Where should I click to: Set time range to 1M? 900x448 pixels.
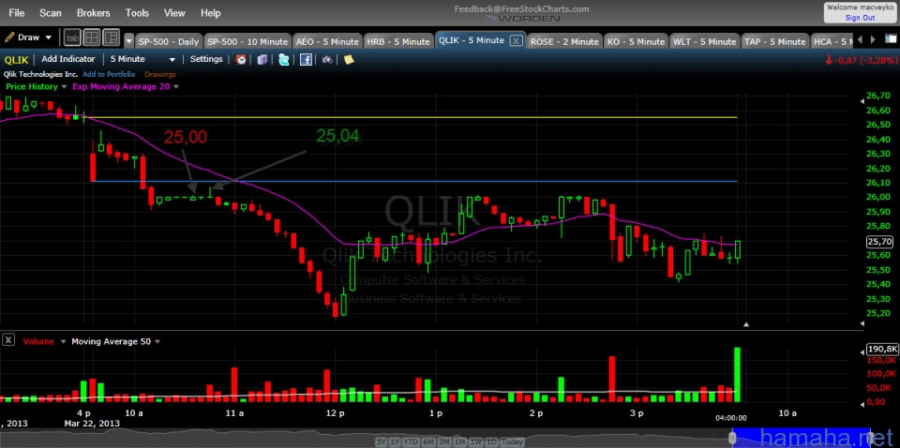click(x=459, y=441)
